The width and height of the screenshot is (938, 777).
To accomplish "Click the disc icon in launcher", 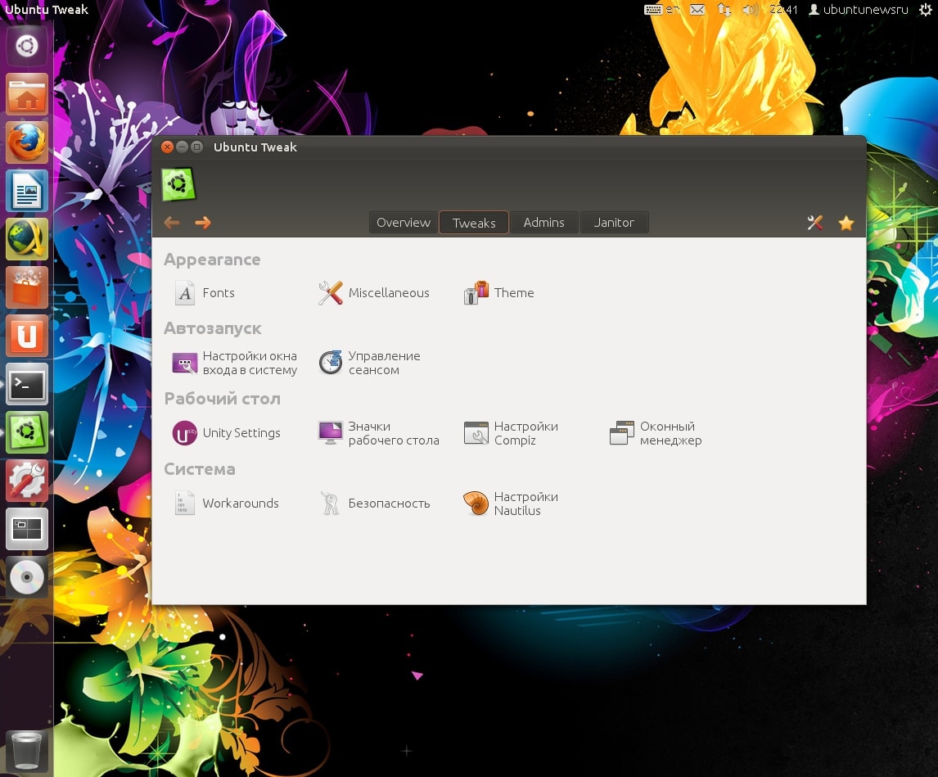I will click(x=26, y=577).
